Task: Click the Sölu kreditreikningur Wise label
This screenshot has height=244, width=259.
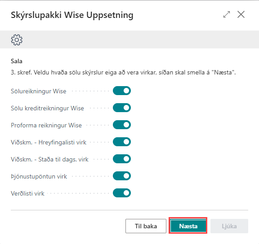Action: click(47, 108)
